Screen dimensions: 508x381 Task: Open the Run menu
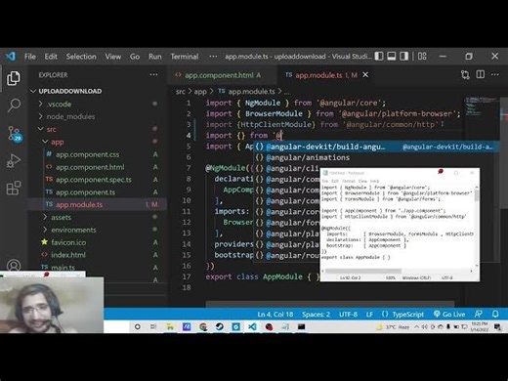155,57
